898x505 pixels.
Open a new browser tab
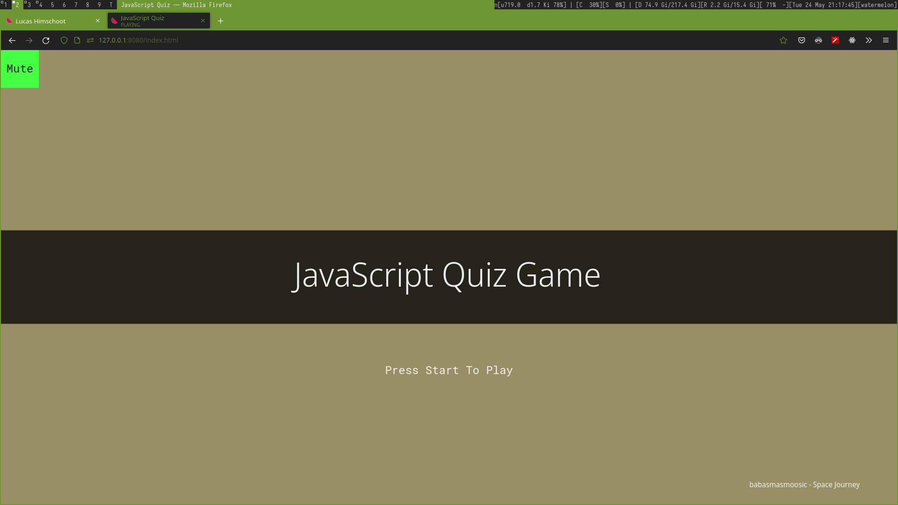(221, 21)
